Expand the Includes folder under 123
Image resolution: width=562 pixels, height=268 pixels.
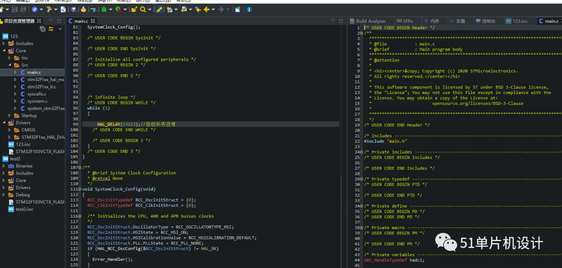point(4,43)
